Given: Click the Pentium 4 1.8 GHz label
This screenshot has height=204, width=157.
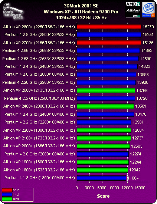Looking at the screenshot, I should tap(40, 178).
